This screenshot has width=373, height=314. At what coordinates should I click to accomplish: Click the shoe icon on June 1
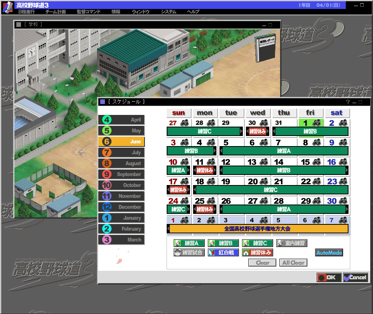(316, 123)
